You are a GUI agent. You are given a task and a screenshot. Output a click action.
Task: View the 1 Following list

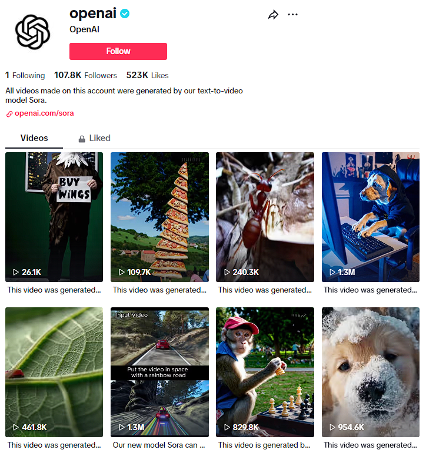pyautogui.click(x=25, y=75)
